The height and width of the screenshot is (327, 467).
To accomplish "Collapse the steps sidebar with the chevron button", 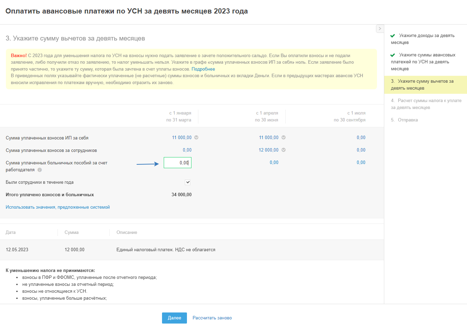I will point(380,29).
